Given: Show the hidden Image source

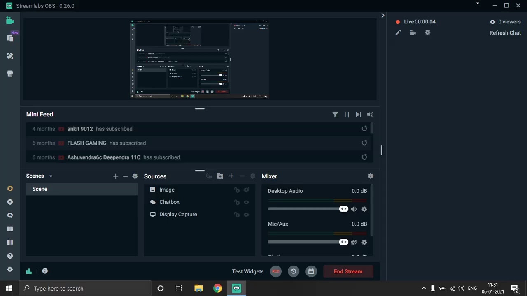Looking at the screenshot, I should pyautogui.click(x=246, y=190).
